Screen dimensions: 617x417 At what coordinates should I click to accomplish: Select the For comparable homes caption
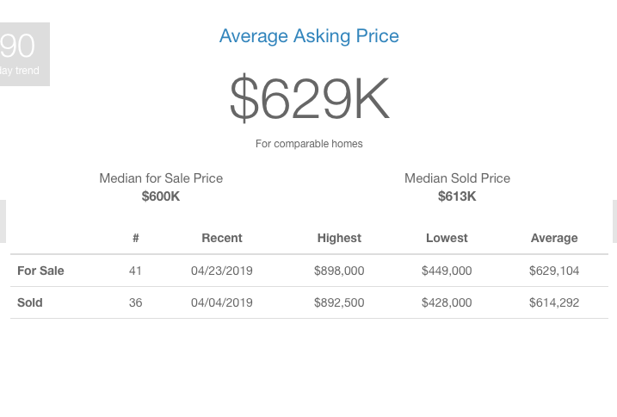(x=309, y=144)
